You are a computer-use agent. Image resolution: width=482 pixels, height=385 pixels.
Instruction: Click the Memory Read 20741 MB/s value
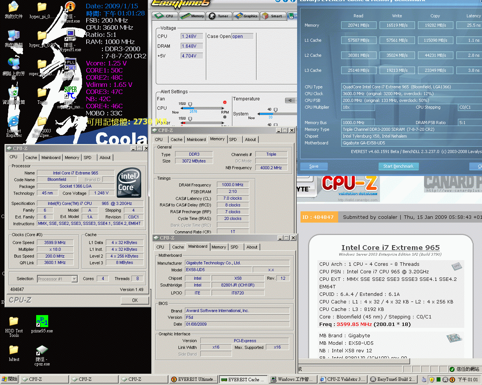tap(358, 25)
